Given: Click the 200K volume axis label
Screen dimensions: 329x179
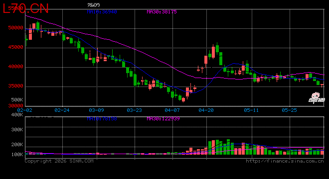Looking at the screenshot, I should pos(17,145).
